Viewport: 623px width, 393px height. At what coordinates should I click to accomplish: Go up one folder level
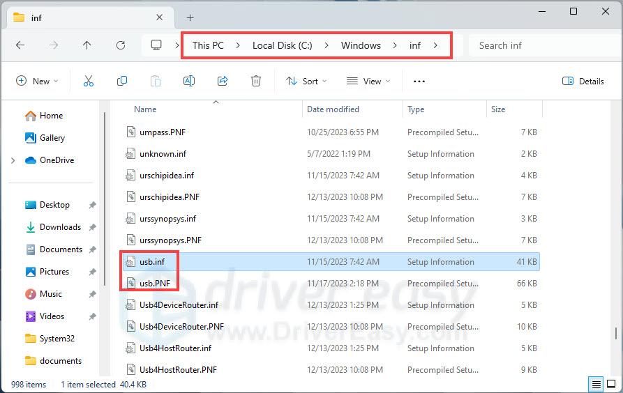87,45
